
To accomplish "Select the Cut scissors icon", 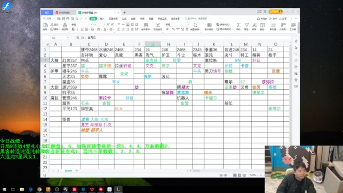I will pos(52,24).
